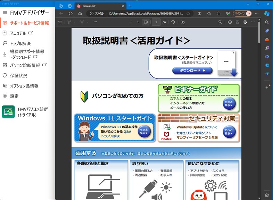The height and width of the screenshot is (200, 273).
Task: Go to the browser home page
Action: 80,14
